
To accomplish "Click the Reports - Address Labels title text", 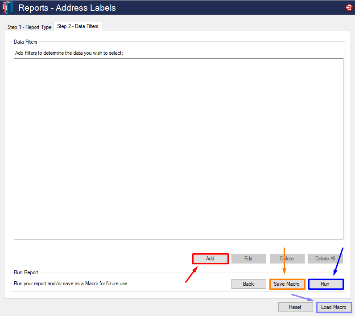I will [x=67, y=8].
